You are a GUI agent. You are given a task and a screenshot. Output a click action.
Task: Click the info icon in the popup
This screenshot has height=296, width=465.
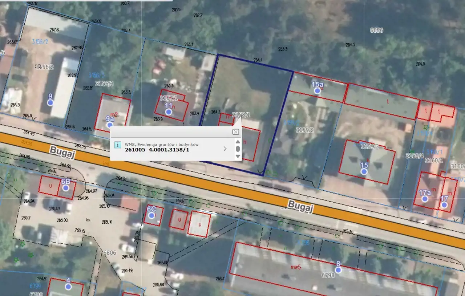[x=118, y=145]
